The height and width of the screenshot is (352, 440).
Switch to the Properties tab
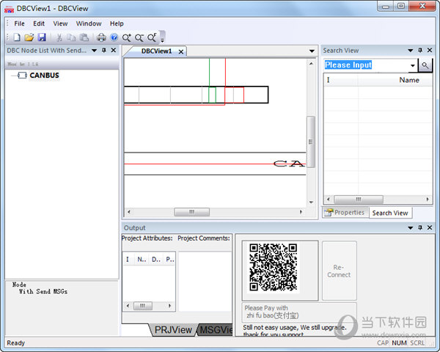click(345, 213)
